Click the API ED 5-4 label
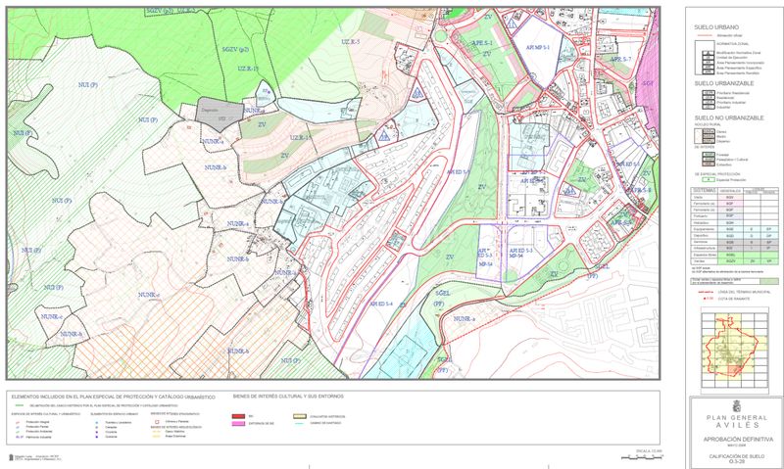The image size is (784, 469). pos(381,304)
